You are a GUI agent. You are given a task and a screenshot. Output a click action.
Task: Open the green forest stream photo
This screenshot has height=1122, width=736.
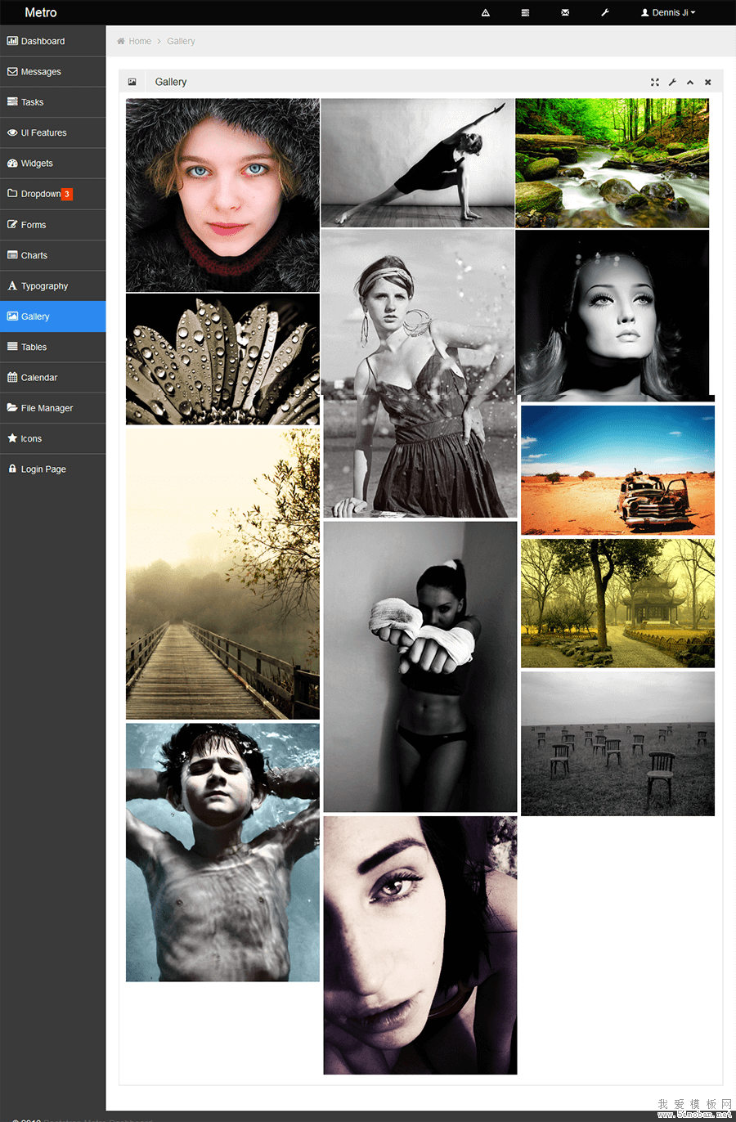coord(612,164)
